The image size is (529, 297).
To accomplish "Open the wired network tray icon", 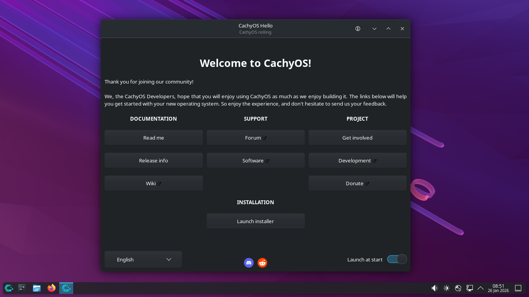I will [469, 288].
